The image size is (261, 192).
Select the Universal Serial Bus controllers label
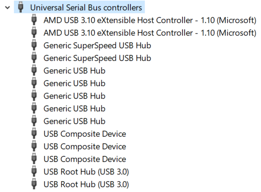(86, 8)
